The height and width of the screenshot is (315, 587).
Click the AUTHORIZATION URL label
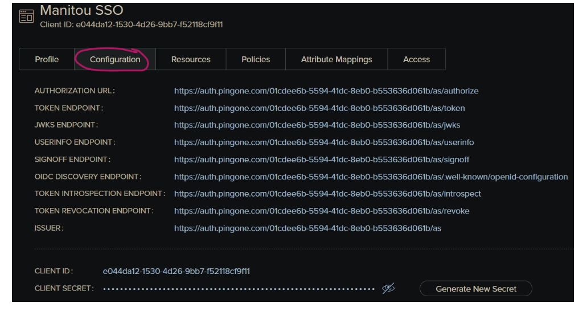point(75,91)
